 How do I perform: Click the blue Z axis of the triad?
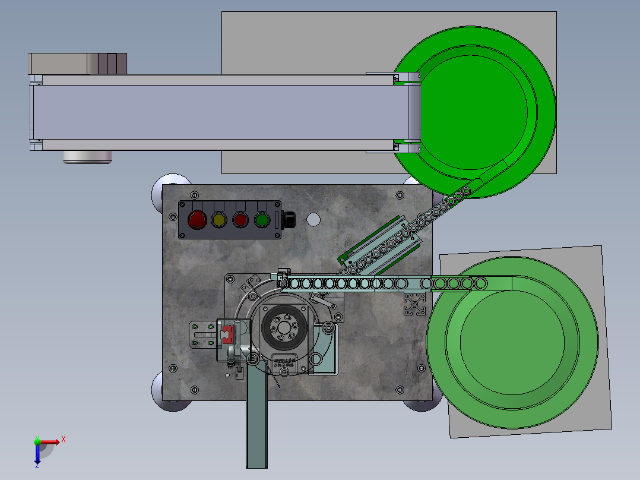pos(37,454)
